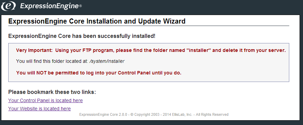Image resolution: width=303 pixels, height=125 pixels.
Task: Select the Installation and Update Wizard heading
Action: pos(97,21)
